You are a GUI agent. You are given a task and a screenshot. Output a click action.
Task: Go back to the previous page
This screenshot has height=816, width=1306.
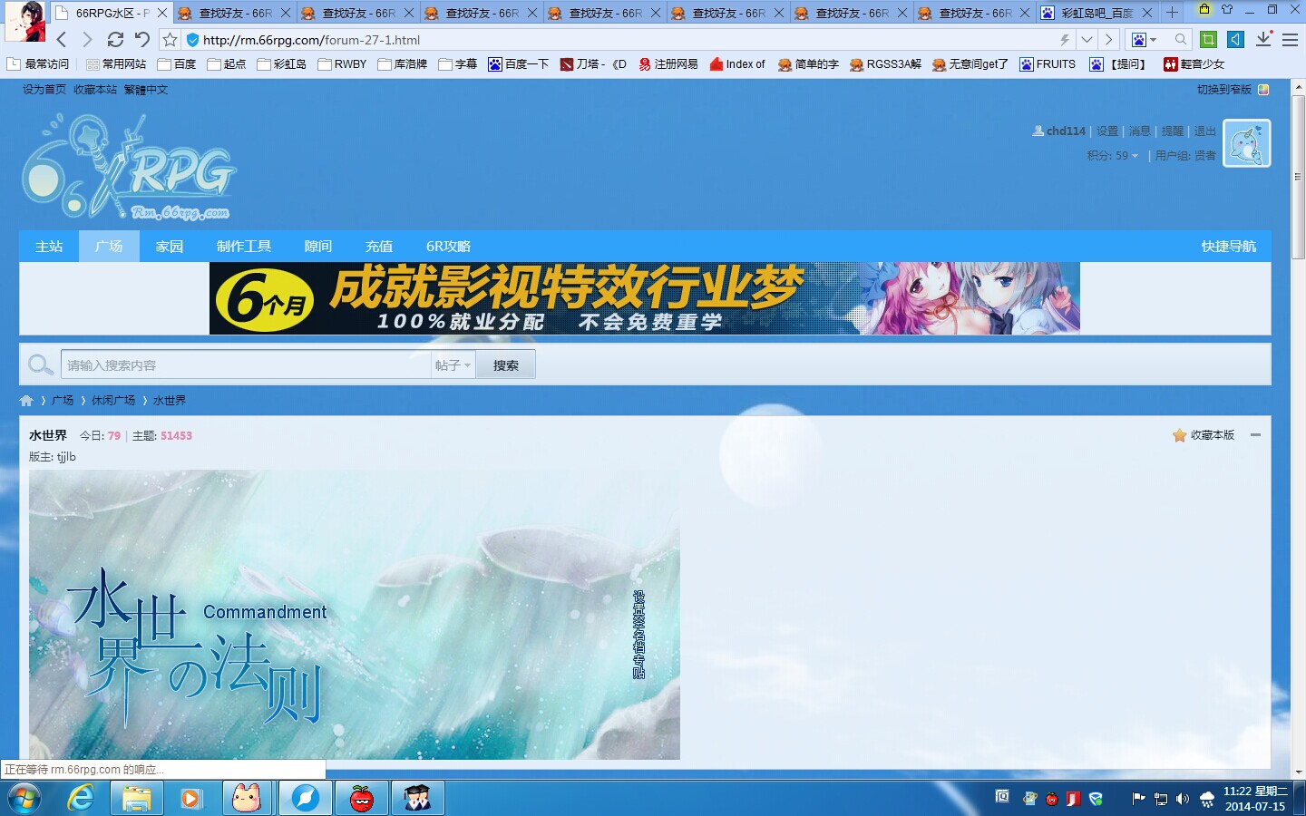tap(62, 40)
